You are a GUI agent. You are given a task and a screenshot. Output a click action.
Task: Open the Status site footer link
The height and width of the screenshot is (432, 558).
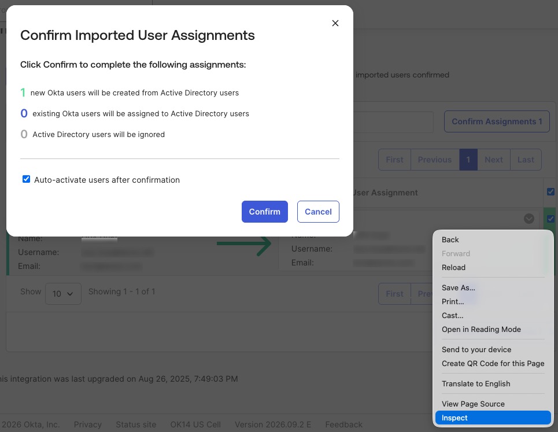click(x=136, y=424)
